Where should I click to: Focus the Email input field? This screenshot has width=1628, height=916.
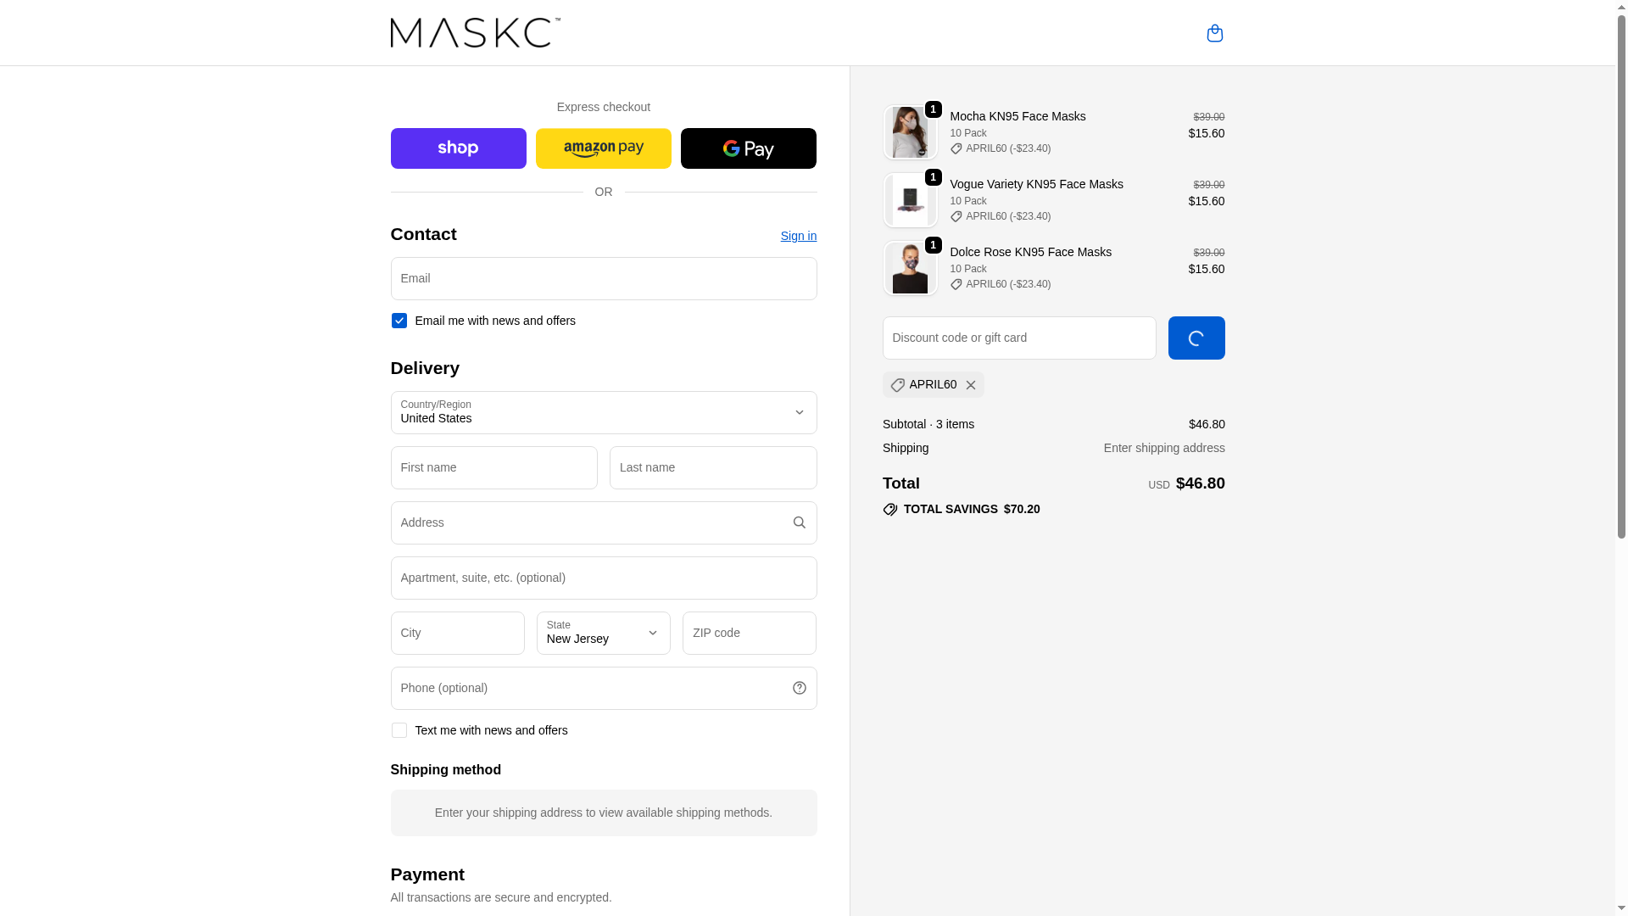pos(603,278)
